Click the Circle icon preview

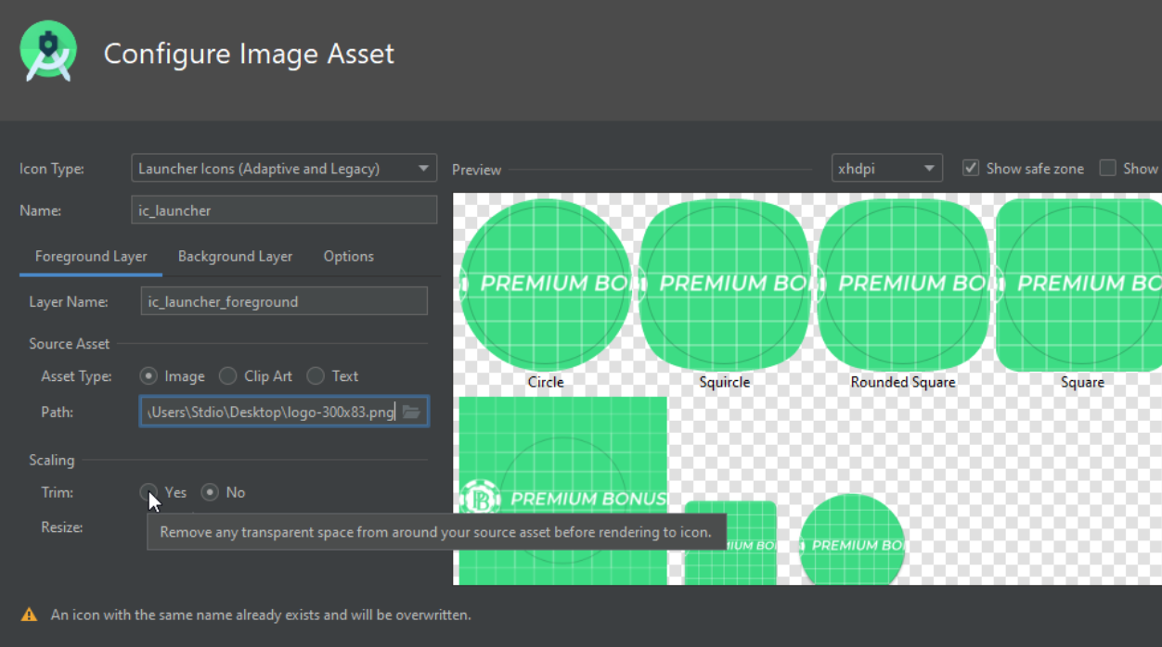[546, 283]
